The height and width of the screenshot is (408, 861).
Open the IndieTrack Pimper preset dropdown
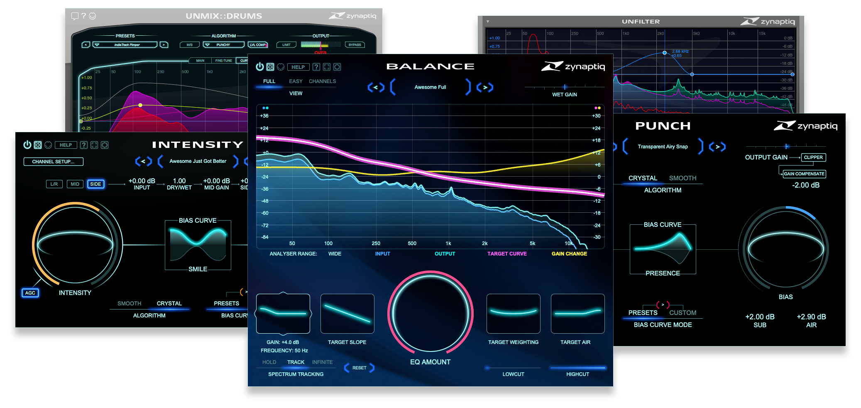(125, 45)
